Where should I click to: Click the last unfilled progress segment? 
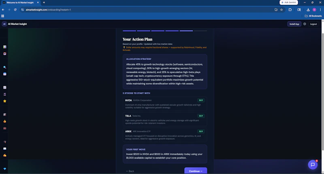pyautogui.click(x=200, y=31)
